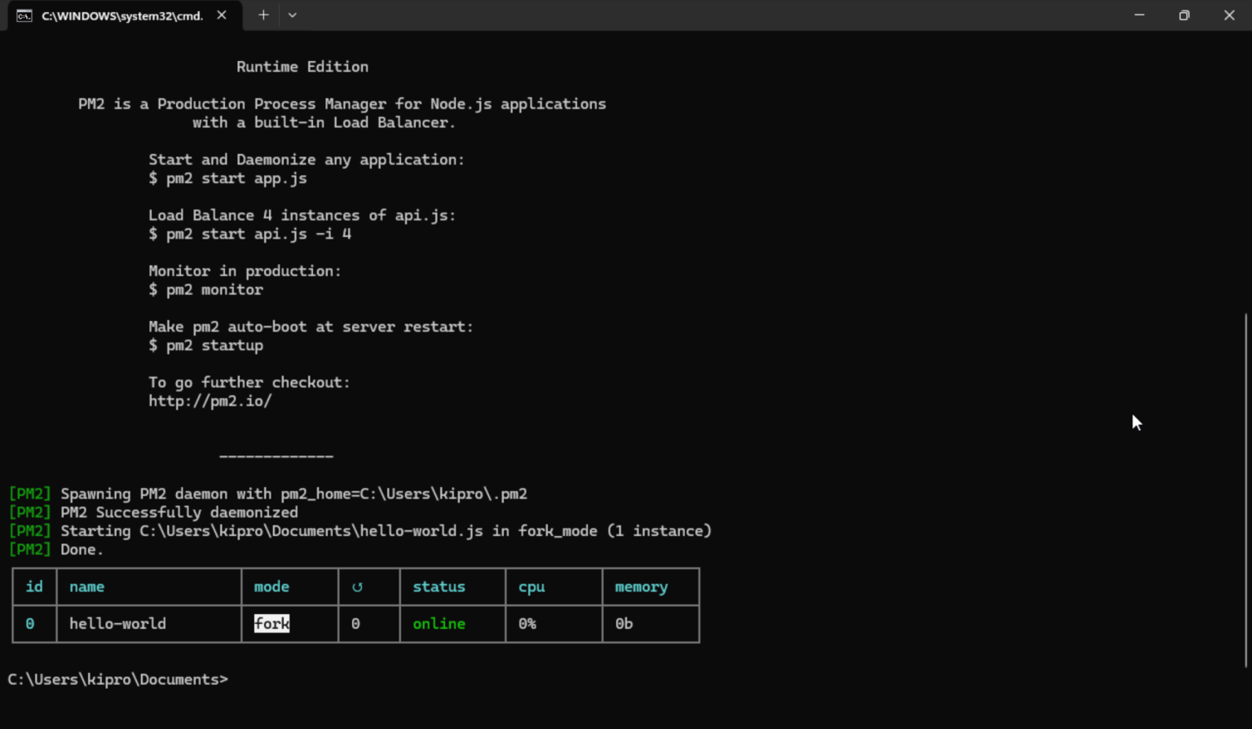1252x729 pixels.
Task: Click the online status text
Action: click(x=439, y=623)
